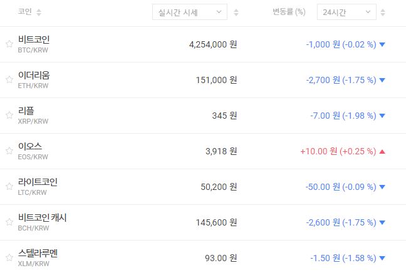Add Litecoin LTC/KRW to favorites star
The image size is (406, 273).
(x=9, y=187)
